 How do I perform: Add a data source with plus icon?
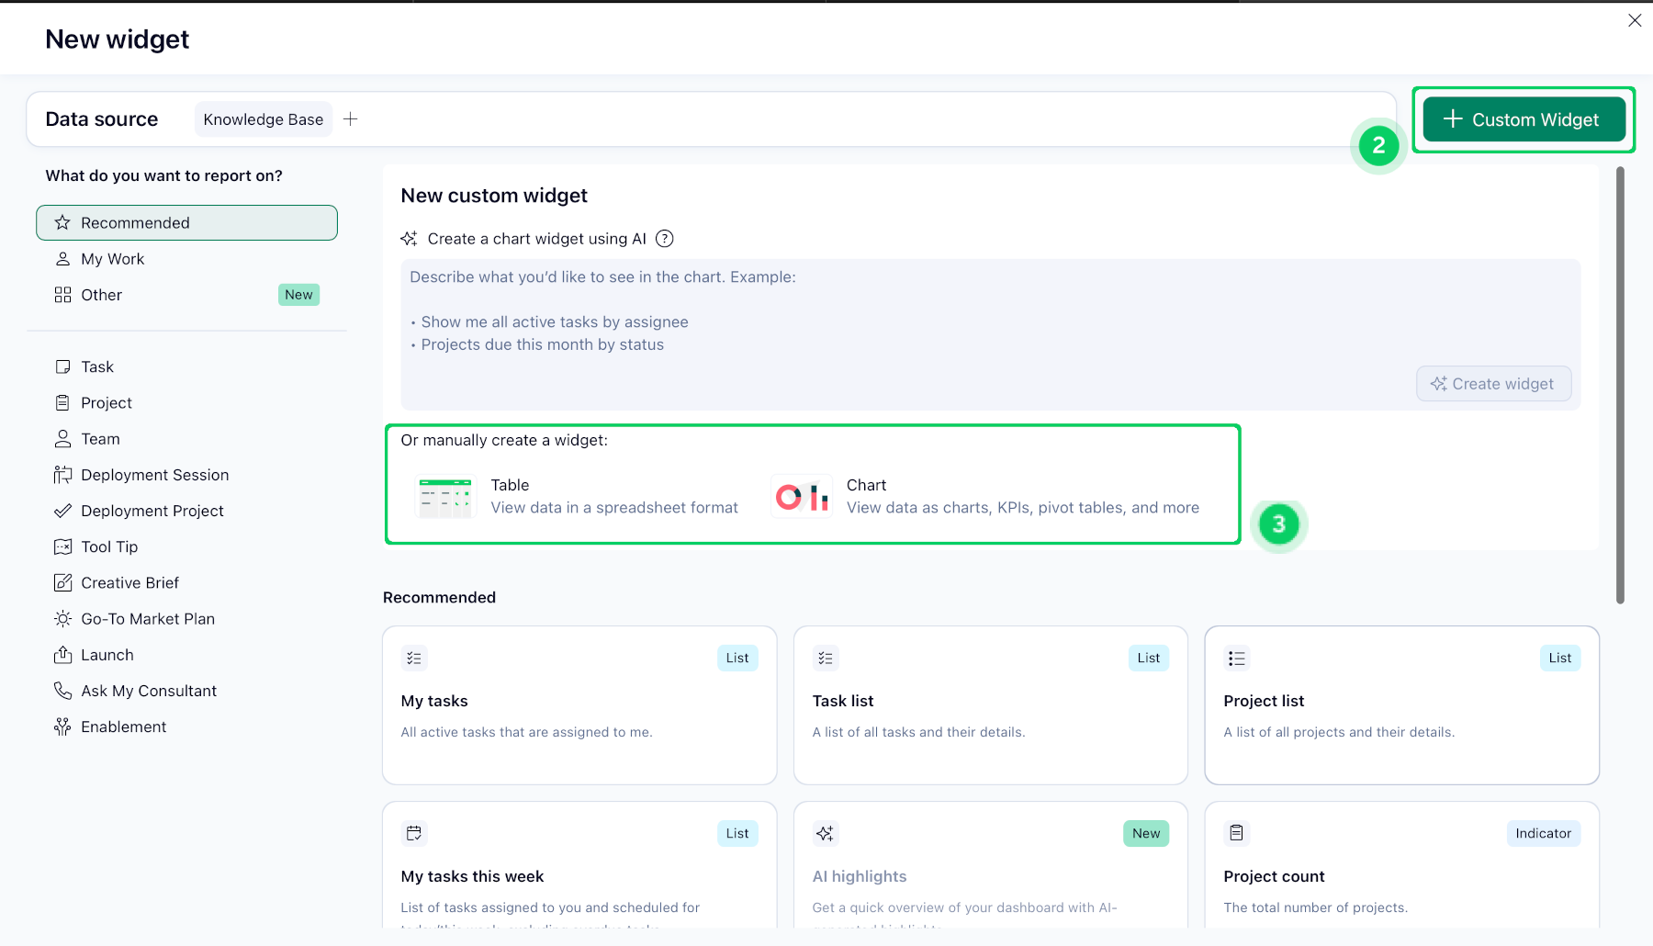click(x=351, y=119)
